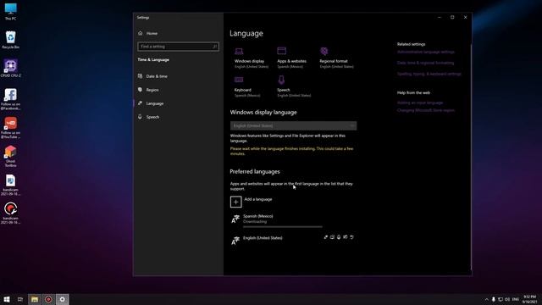Screen dimensions: 542x305
Task: Click the Keyboard tile icon
Action: pos(239,80)
